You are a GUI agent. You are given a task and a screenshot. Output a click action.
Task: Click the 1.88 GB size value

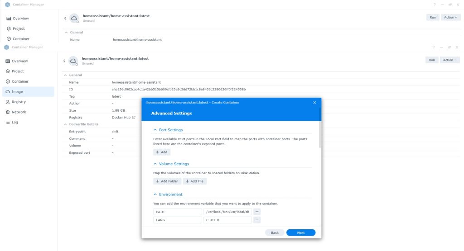118,110
